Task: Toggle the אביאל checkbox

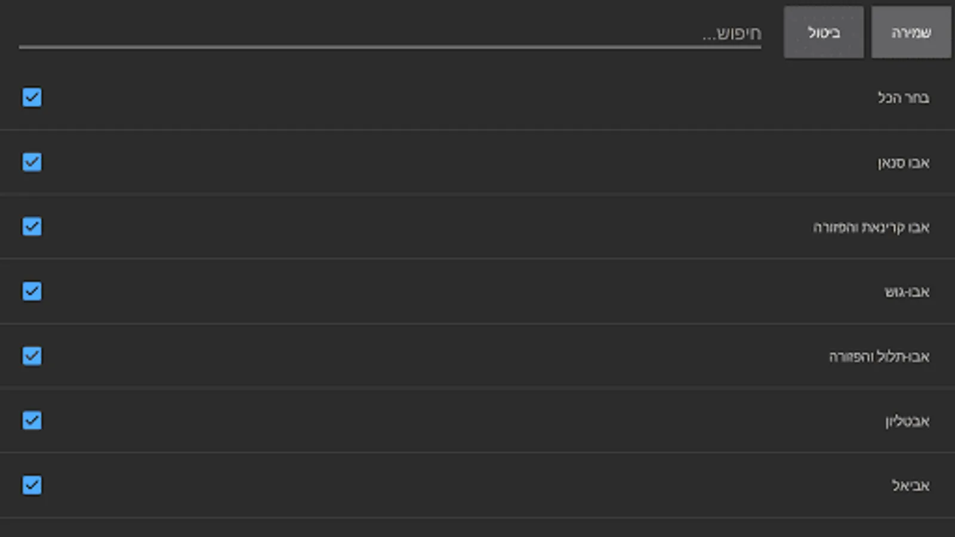Action: pyautogui.click(x=32, y=485)
